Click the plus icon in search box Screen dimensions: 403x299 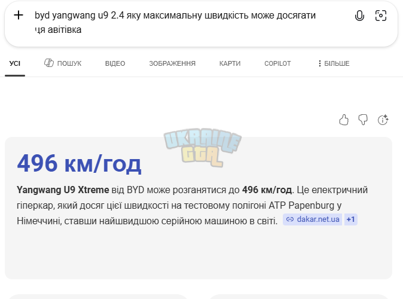[x=19, y=15]
